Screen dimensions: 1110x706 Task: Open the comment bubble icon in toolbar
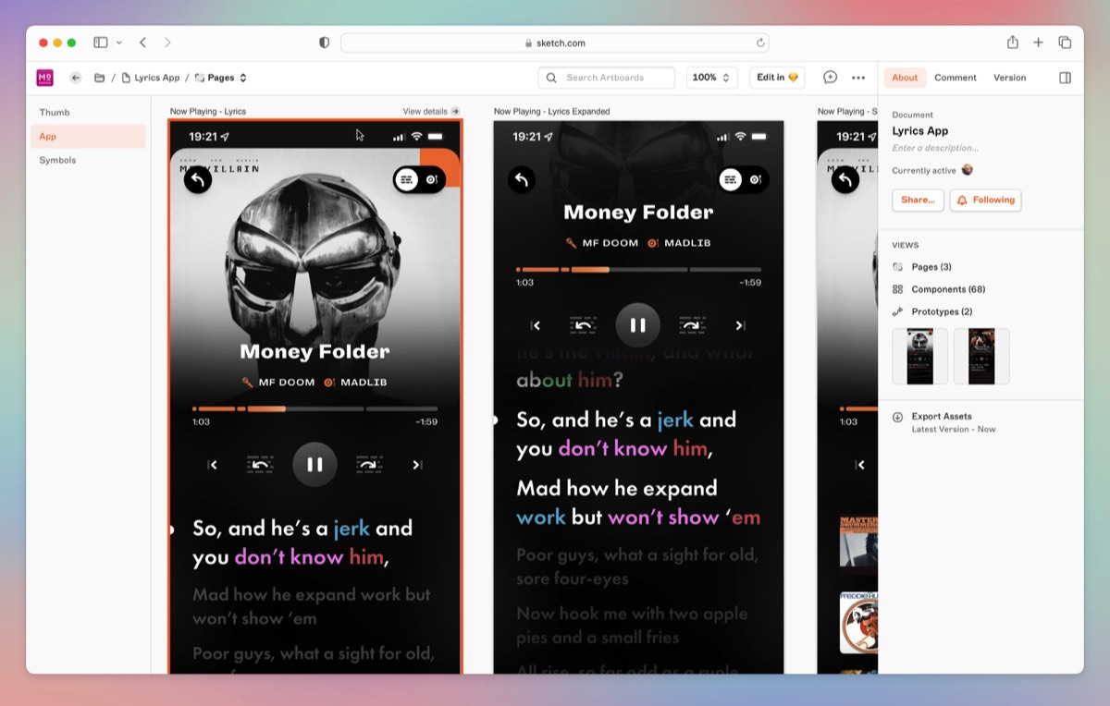pos(830,78)
